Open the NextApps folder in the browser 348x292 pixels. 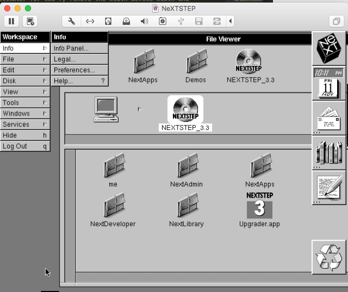(x=260, y=170)
